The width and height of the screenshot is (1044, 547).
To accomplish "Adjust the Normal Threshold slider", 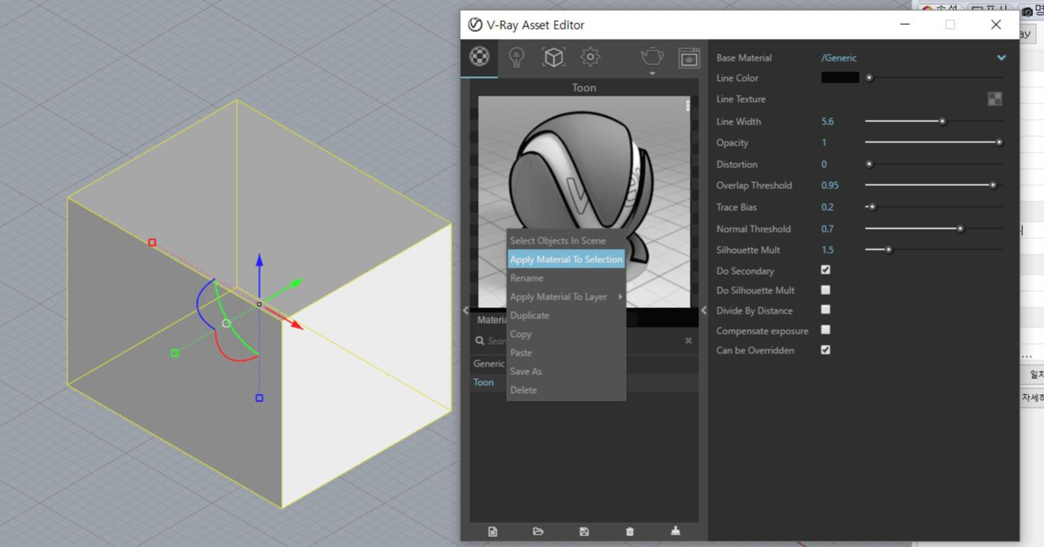I will click(934, 229).
